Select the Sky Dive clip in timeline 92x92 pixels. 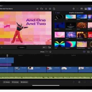(x=21, y=70)
